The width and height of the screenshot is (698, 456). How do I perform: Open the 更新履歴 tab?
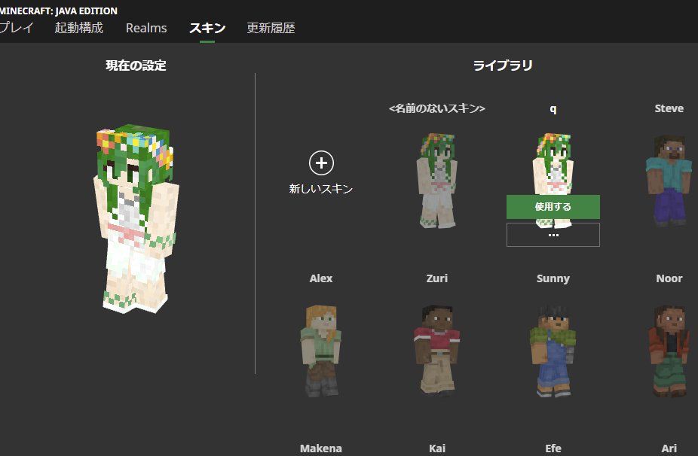point(271,28)
